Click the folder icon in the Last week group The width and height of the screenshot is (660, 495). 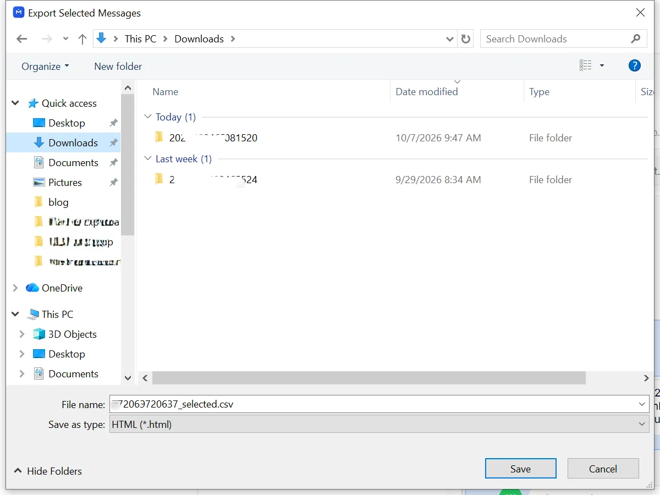[159, 179]
